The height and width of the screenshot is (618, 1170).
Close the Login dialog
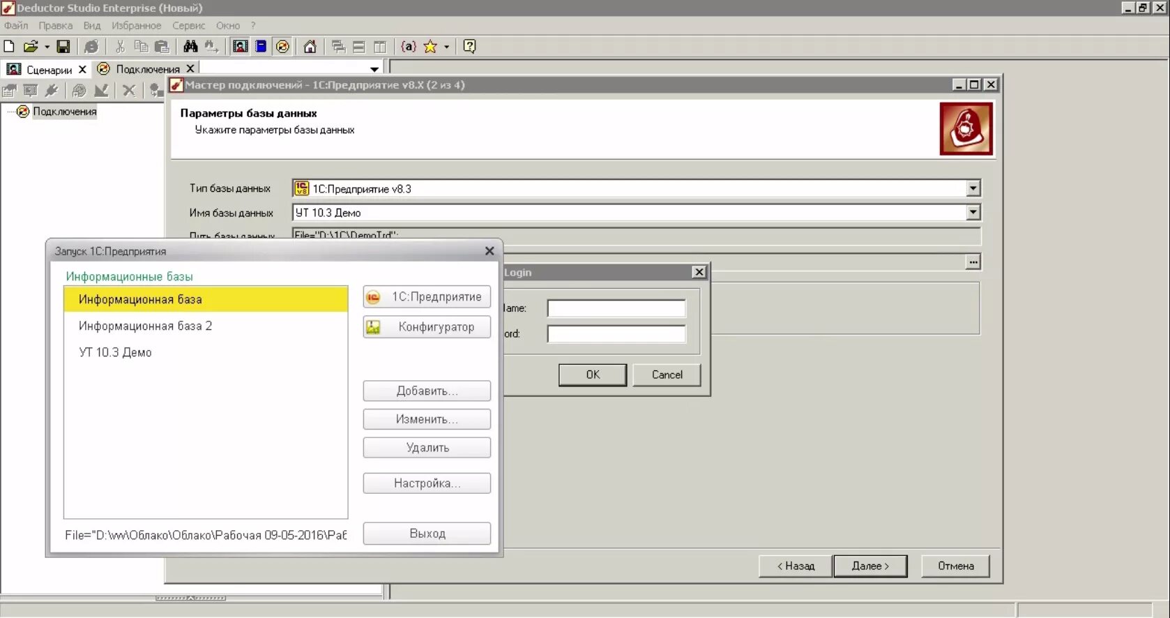coord(699,272)
